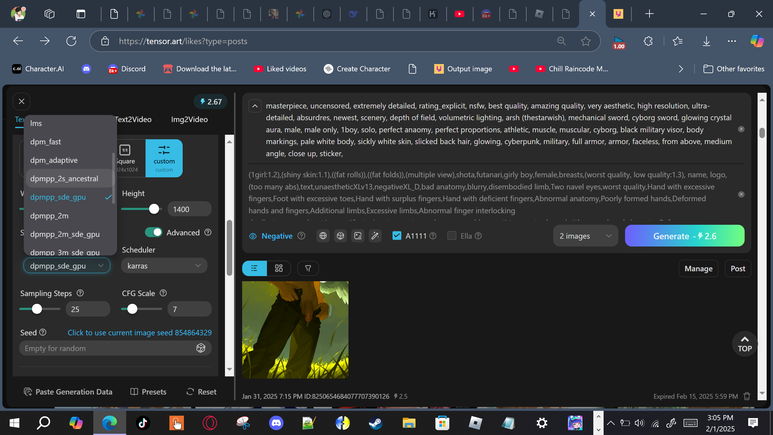Click the magic wand prompt enhance icon

(375, 236)
